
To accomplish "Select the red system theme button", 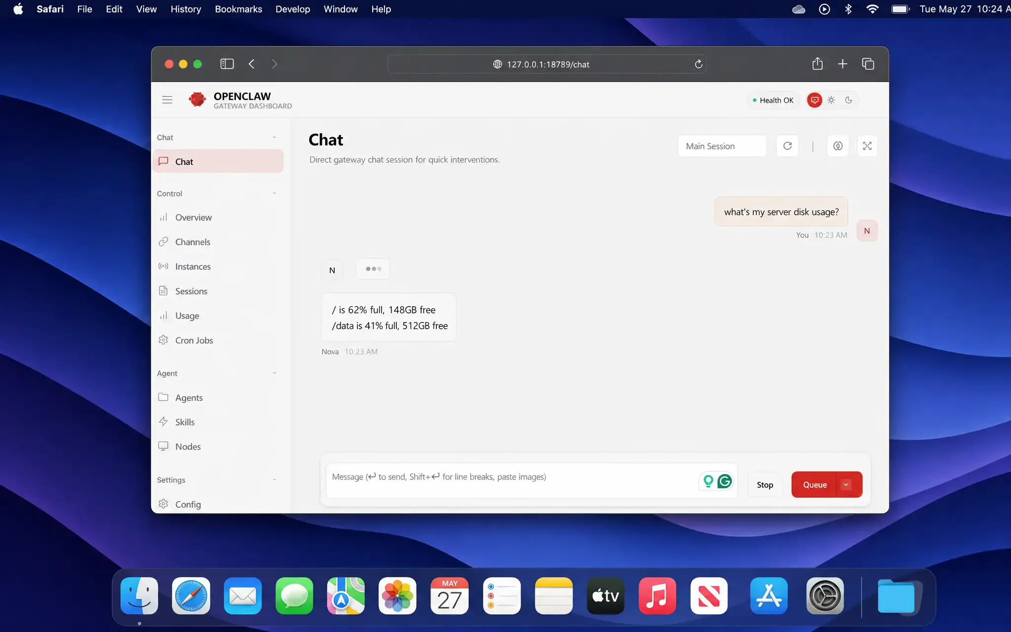I will click(815, 100).
